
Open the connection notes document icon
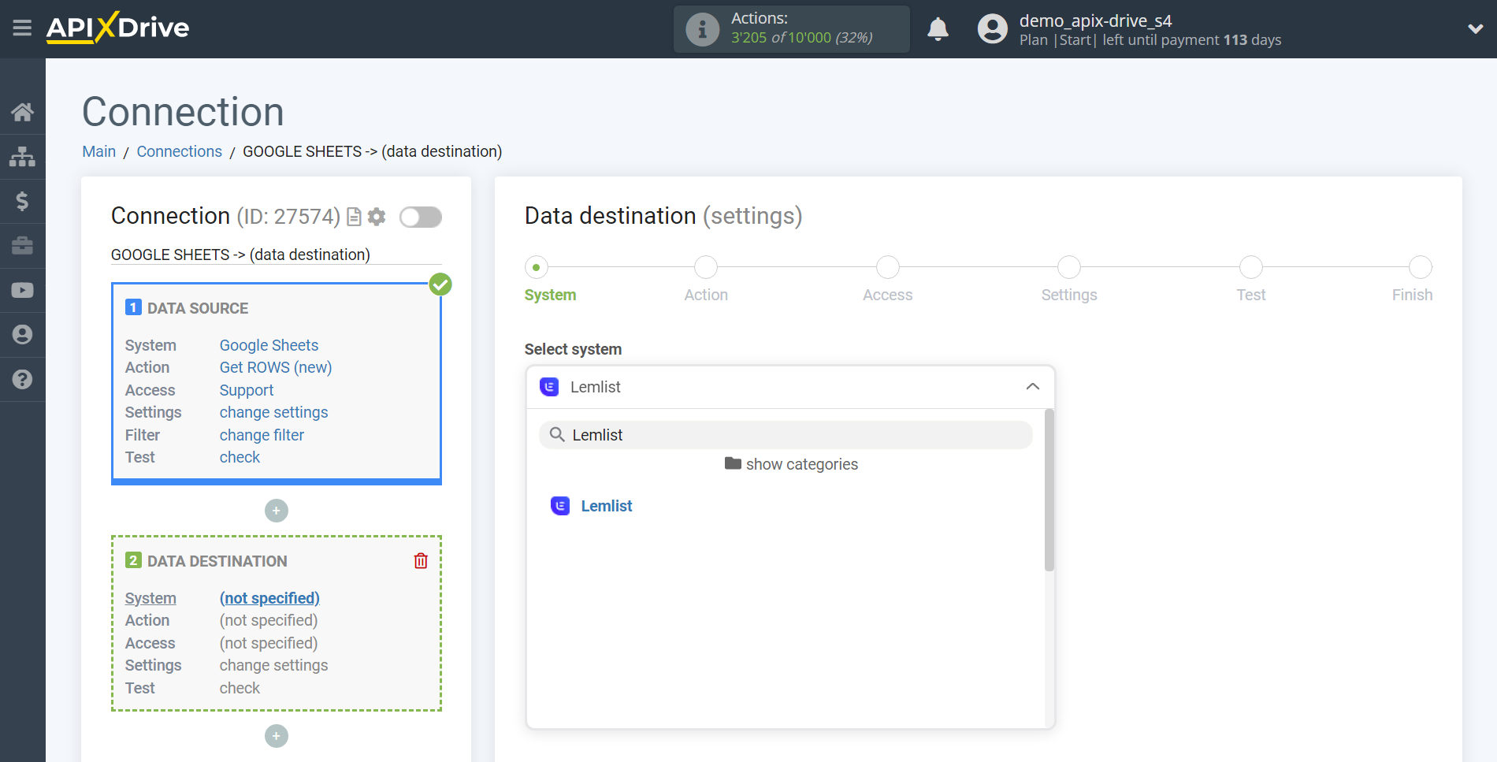(x=355, y=217)
